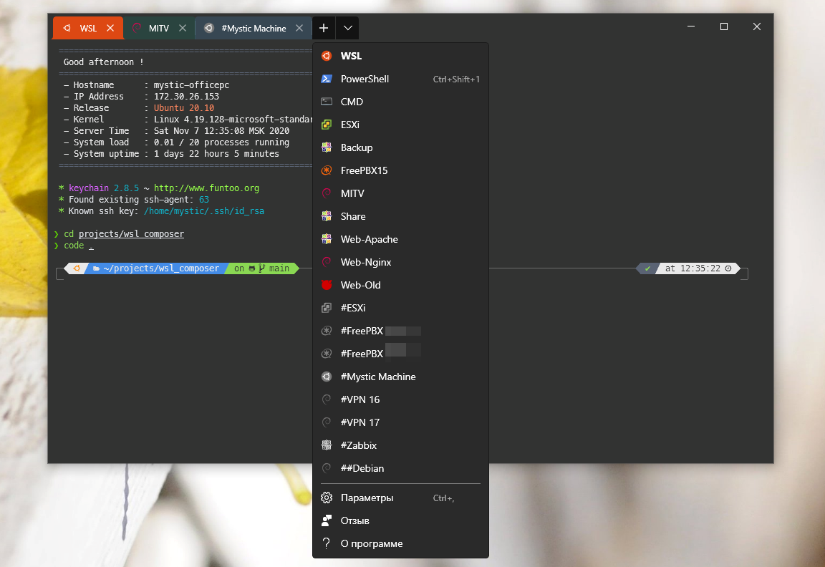This screenshot has height=567, width=825.
Task: Click the Web-Apache profile icon
Action: click(327, 239)
